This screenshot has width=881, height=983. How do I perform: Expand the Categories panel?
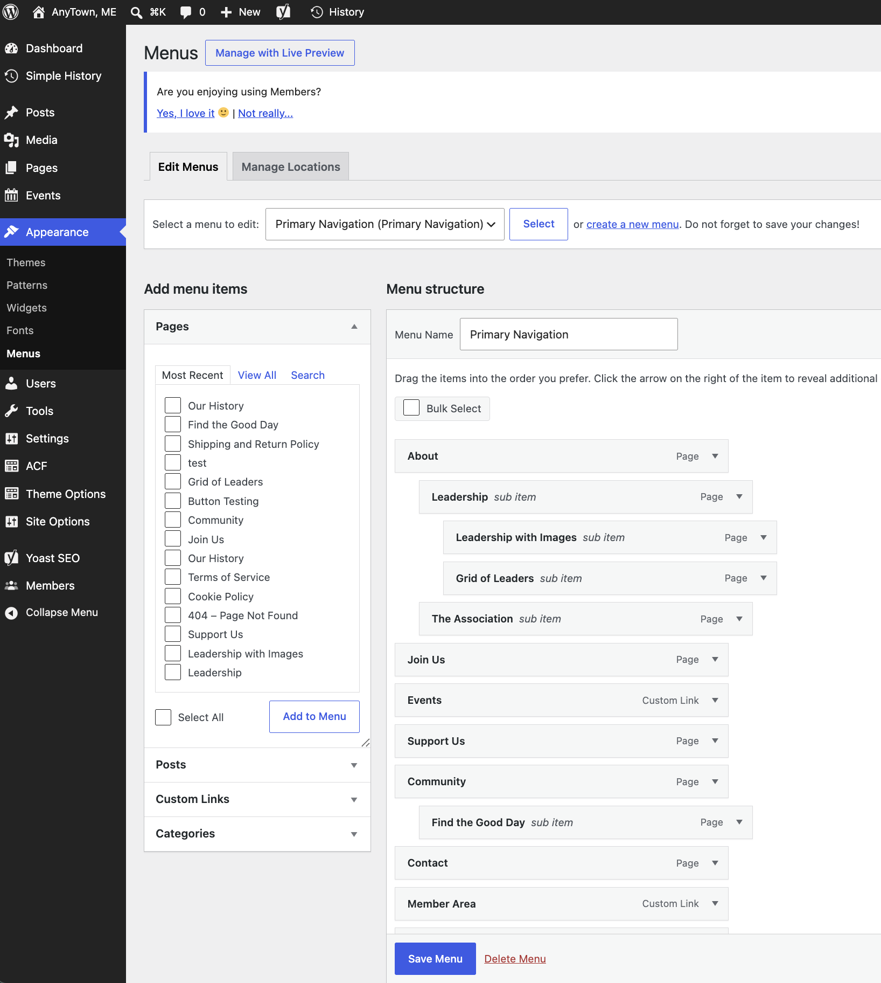[x=354, y=834]
